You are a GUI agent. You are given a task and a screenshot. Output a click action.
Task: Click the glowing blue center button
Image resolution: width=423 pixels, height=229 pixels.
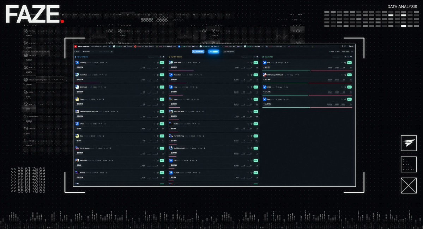[x=214, y=51]
